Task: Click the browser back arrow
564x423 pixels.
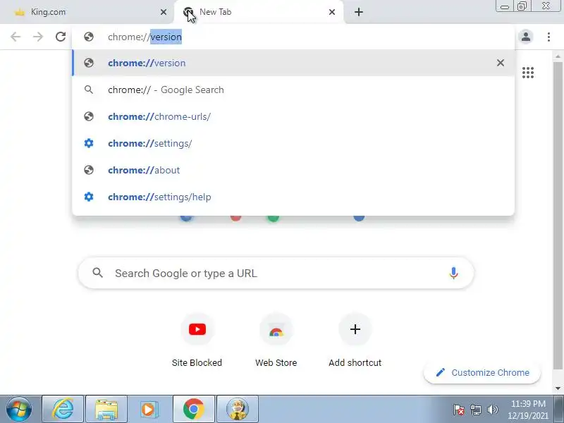Action: pos(16,37)
